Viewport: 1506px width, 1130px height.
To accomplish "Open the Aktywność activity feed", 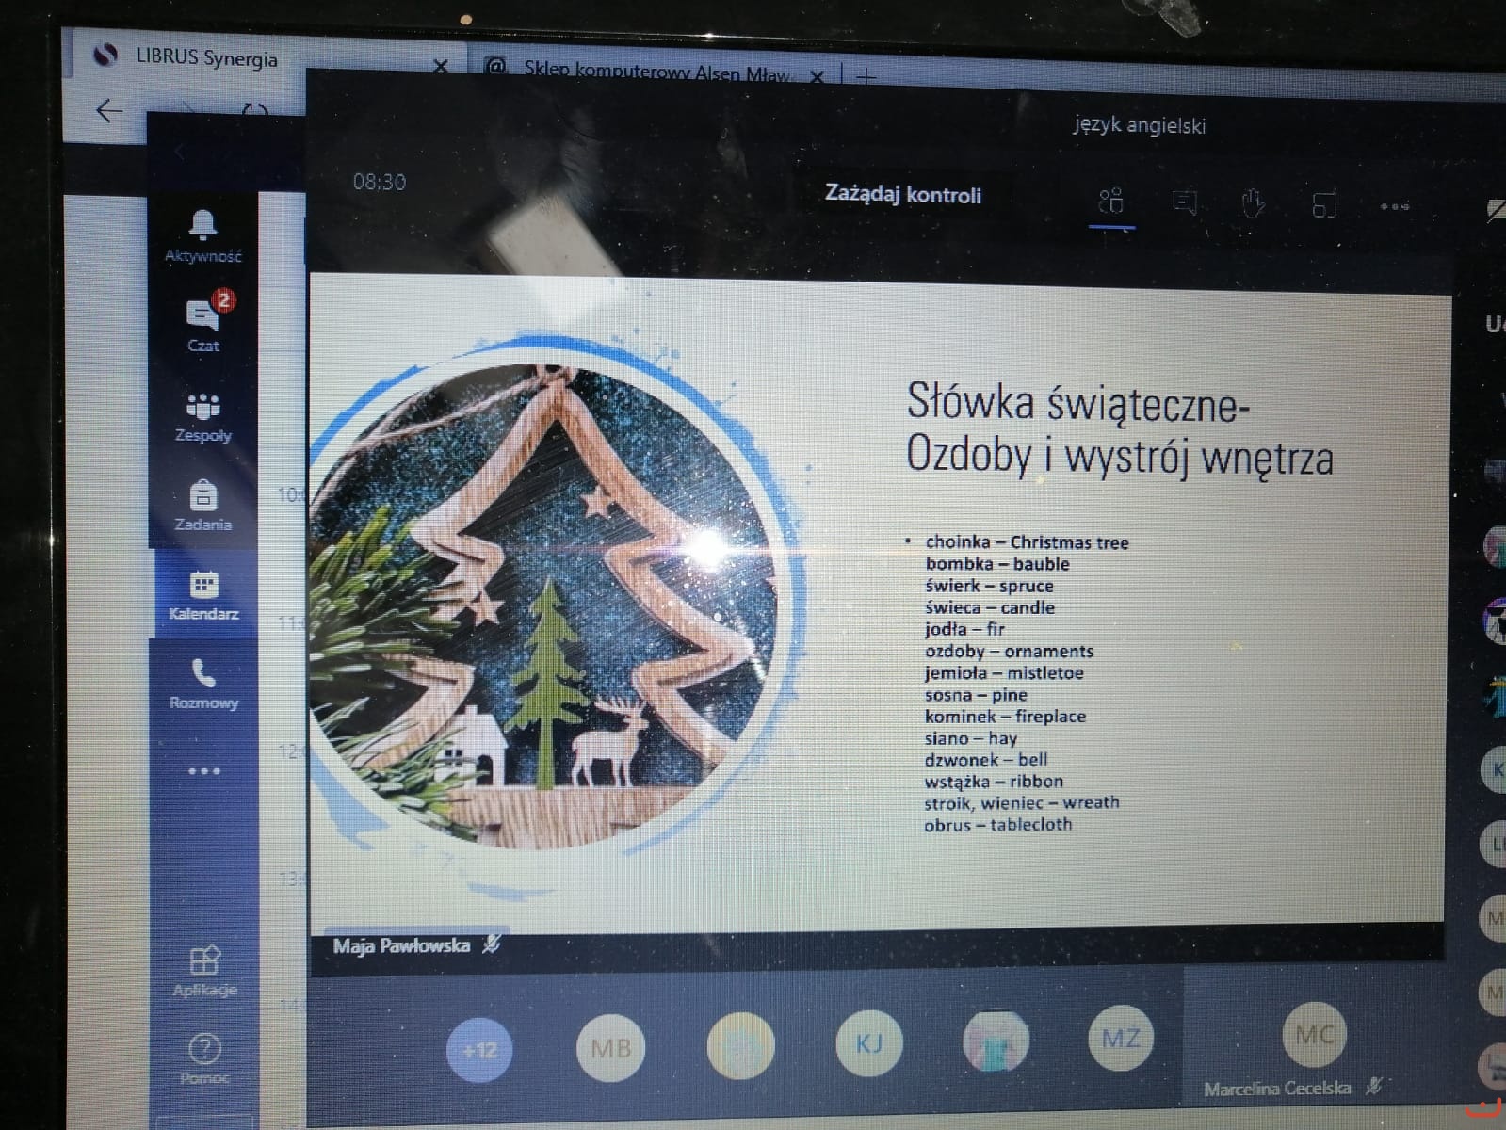I will [x=202, y=235].
